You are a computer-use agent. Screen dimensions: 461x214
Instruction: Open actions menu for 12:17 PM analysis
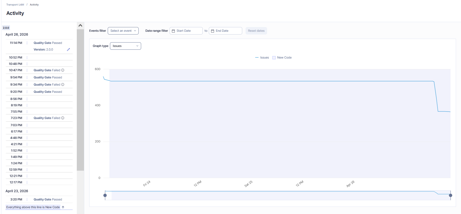point(27,182)
